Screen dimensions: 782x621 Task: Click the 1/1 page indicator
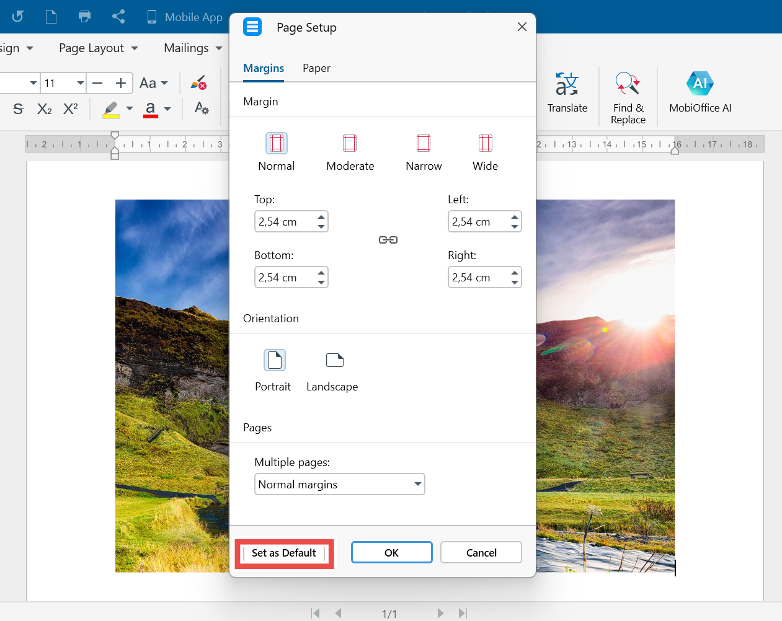pos(389,614)
